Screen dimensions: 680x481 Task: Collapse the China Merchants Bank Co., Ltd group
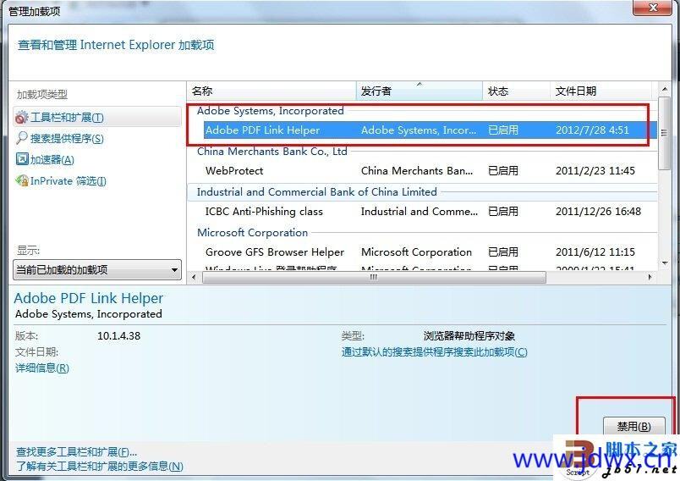coord(271,152)
